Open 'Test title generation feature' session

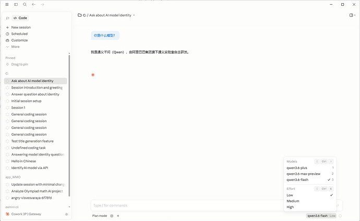tap(35, 141)
